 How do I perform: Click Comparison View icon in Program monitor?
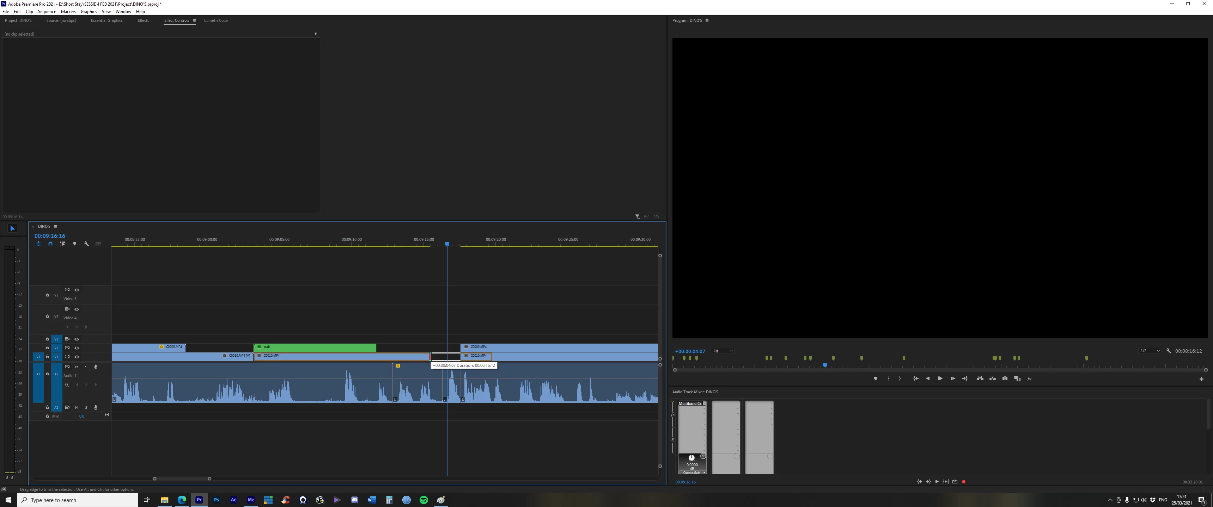(1017, 378)
